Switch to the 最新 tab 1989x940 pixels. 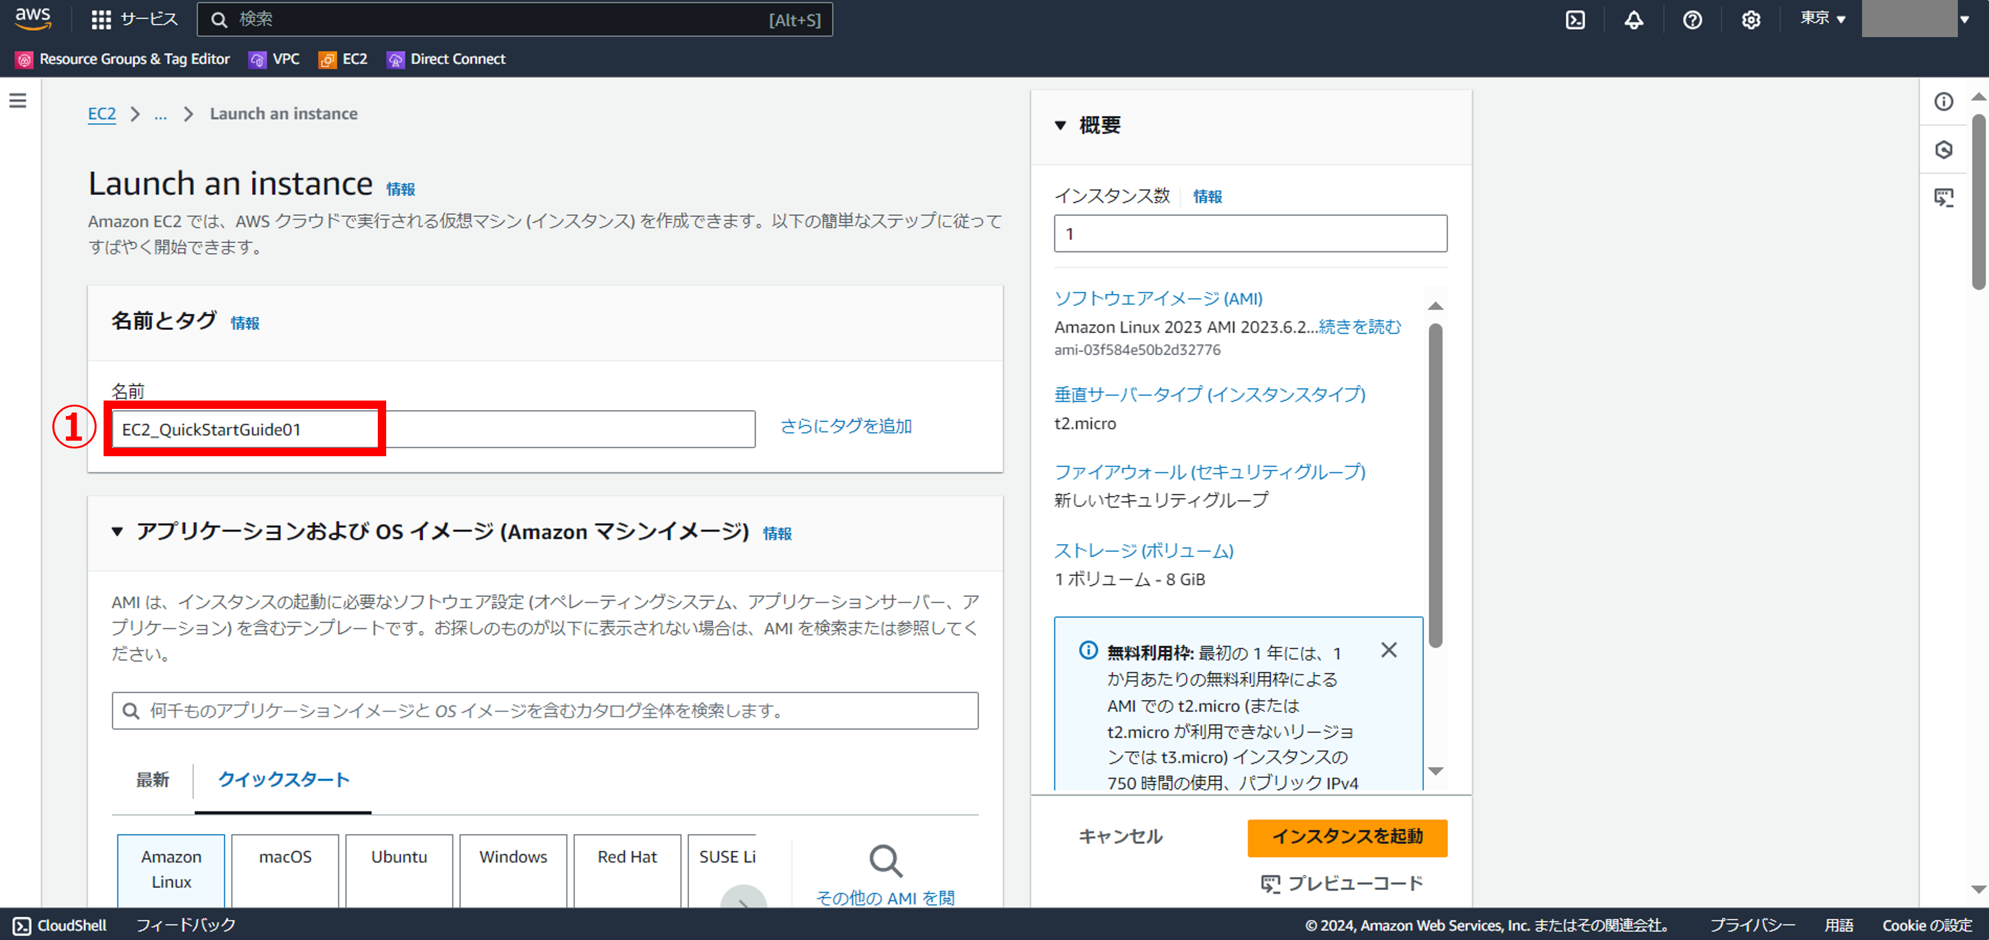[x=153, y=780]
